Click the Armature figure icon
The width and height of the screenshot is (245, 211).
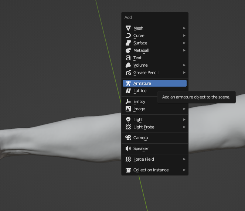pos(128,83)
